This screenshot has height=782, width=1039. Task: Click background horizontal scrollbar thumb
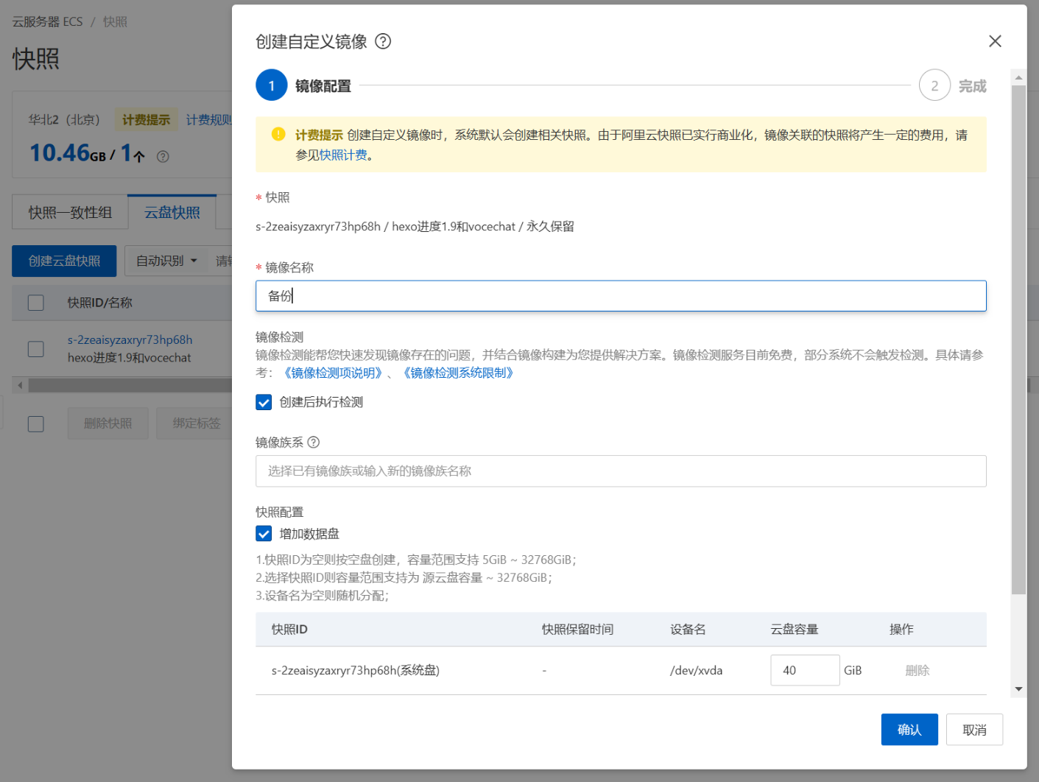pyautogui.click(x=130, y=385)
